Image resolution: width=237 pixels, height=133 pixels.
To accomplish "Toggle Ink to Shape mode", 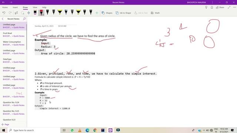I will click(x=123, y=13).
